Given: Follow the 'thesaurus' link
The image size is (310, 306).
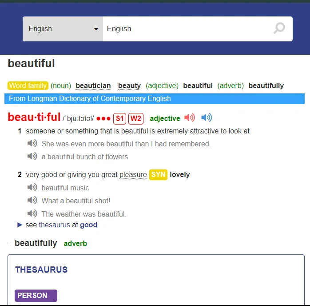Looking at the screenshot, I should (x=54, y=225).
